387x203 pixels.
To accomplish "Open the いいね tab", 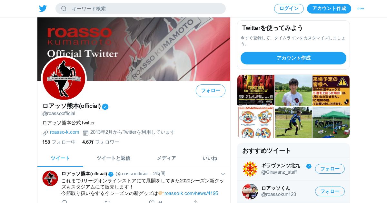I will [x=210, y=158].
